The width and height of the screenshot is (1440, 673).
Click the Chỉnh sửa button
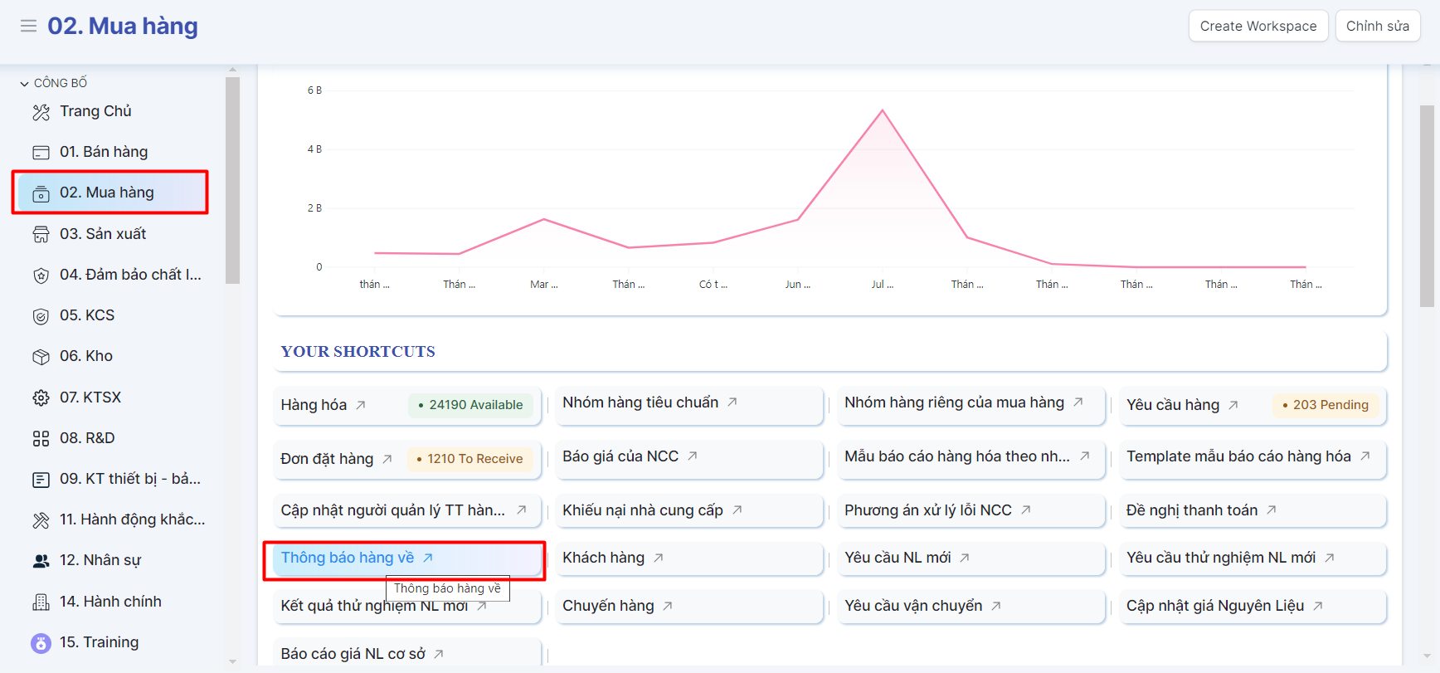[x=1377, y=26]
